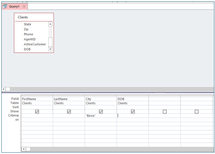Click the Field row label

(x=15, y=99)
